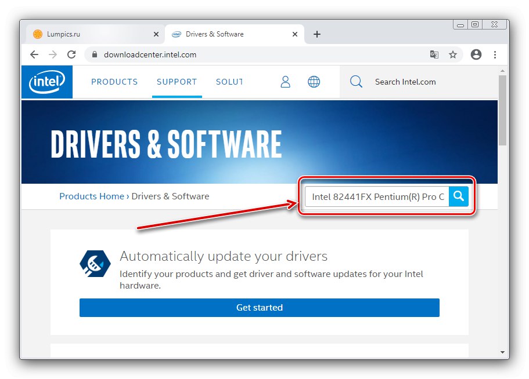Click the driver update assistant hexagon icon
Screen dimensions: 529x379
(95, 264)
